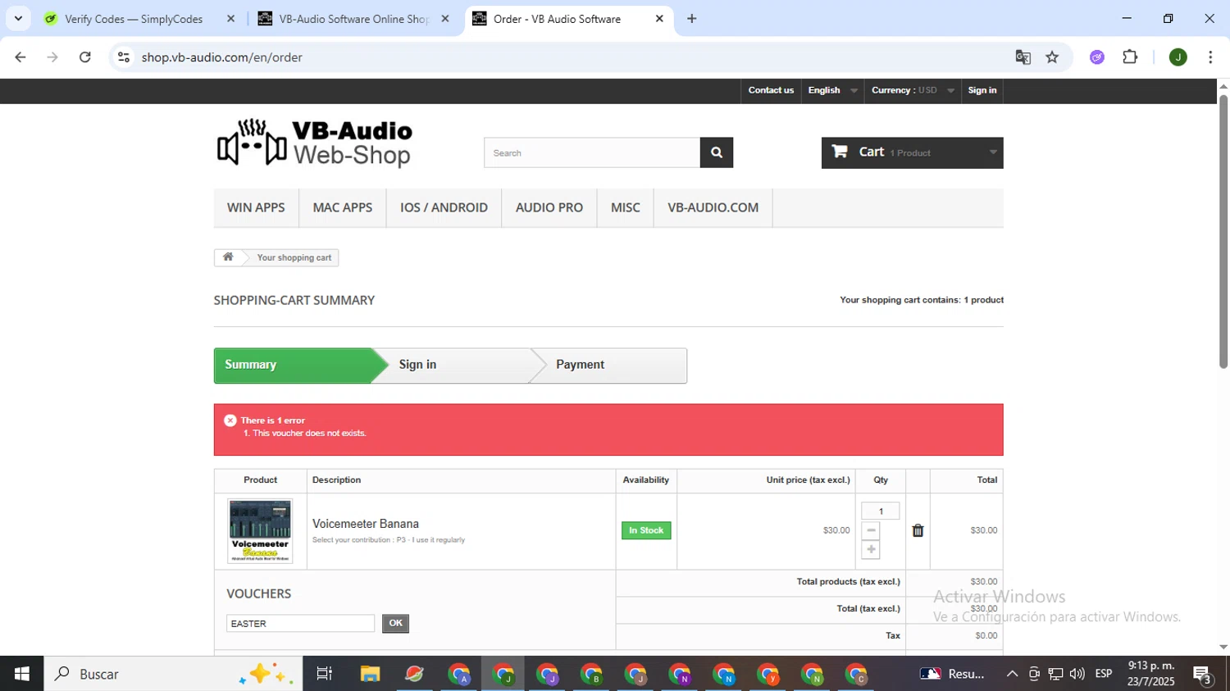Open the Extensions puzzle icon
Image resolution: width=1230 pixels, height=691 pixels.
tap(1130, 57)
